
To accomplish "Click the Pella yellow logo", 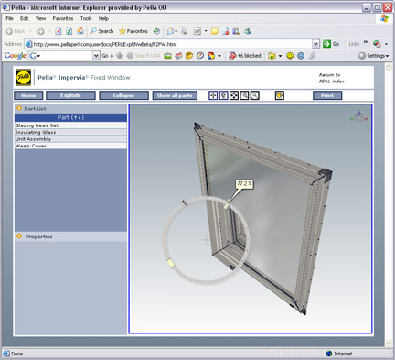I will (x=24, y=77).
